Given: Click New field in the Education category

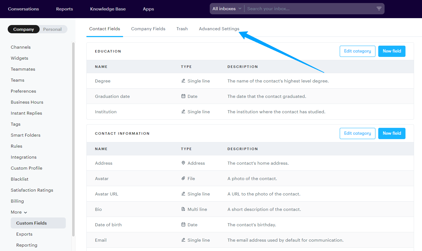Looking at the screenshot, I should (x=391, y=51).
